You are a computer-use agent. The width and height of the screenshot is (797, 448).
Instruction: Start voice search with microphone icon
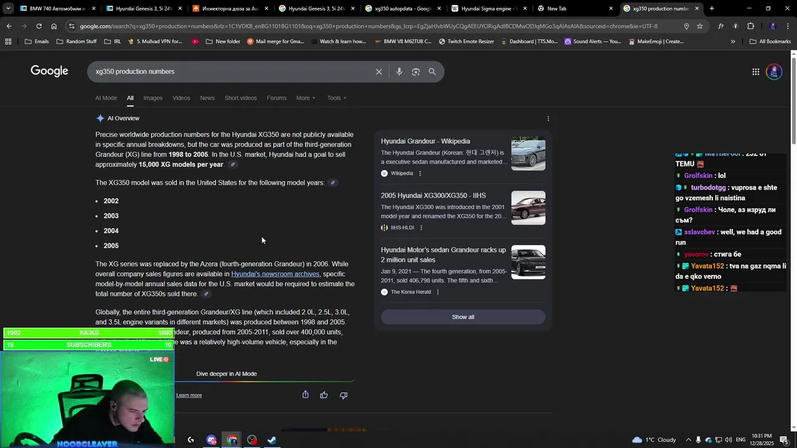coord(399,72)
